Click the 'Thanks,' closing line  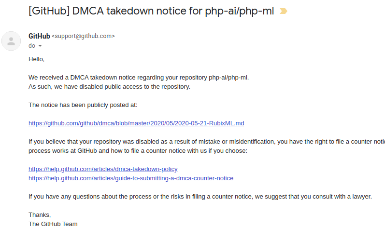tap(40, 215)
